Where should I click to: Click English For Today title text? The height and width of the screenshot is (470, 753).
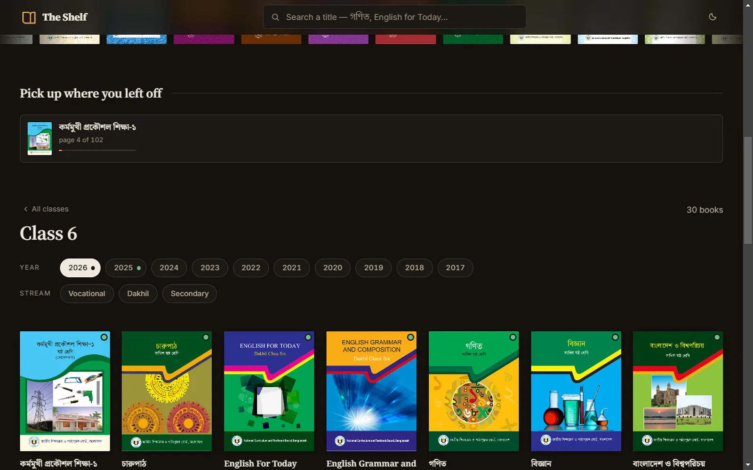pyautogui.click(x=260, y=463)
